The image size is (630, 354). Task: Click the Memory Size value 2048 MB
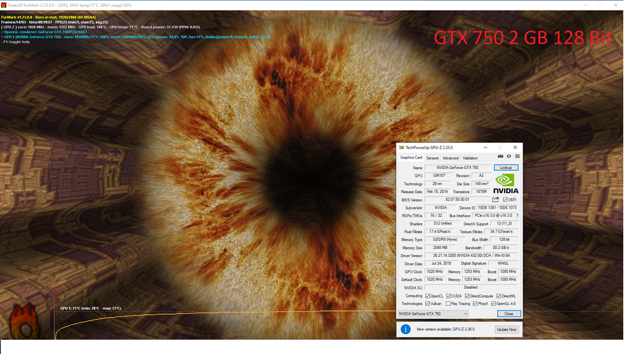(440, 248)
